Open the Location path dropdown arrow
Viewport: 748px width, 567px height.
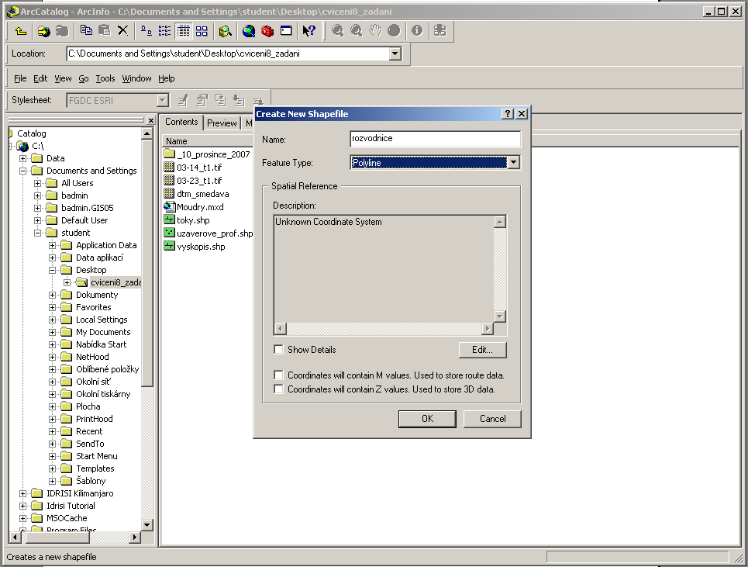pyautogui.click(x=395, y=54)
